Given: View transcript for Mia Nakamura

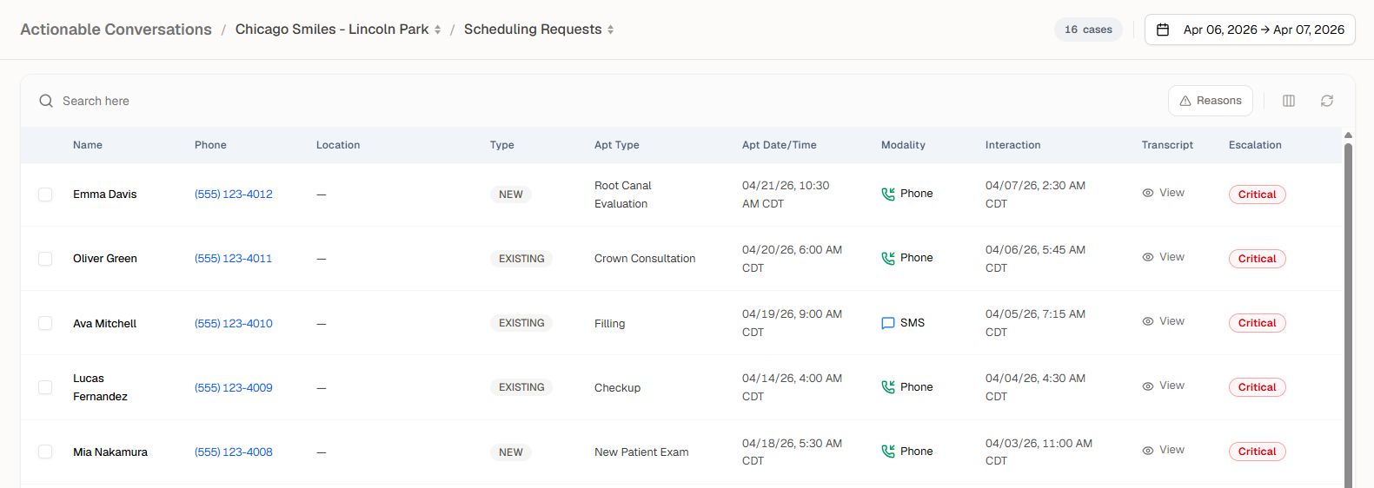Looking at the screenshot, I should [x=1163, y=450].
